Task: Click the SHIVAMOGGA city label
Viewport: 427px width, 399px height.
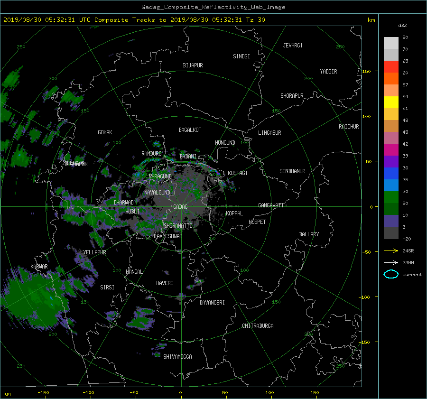Action: [x=177, y=356]
